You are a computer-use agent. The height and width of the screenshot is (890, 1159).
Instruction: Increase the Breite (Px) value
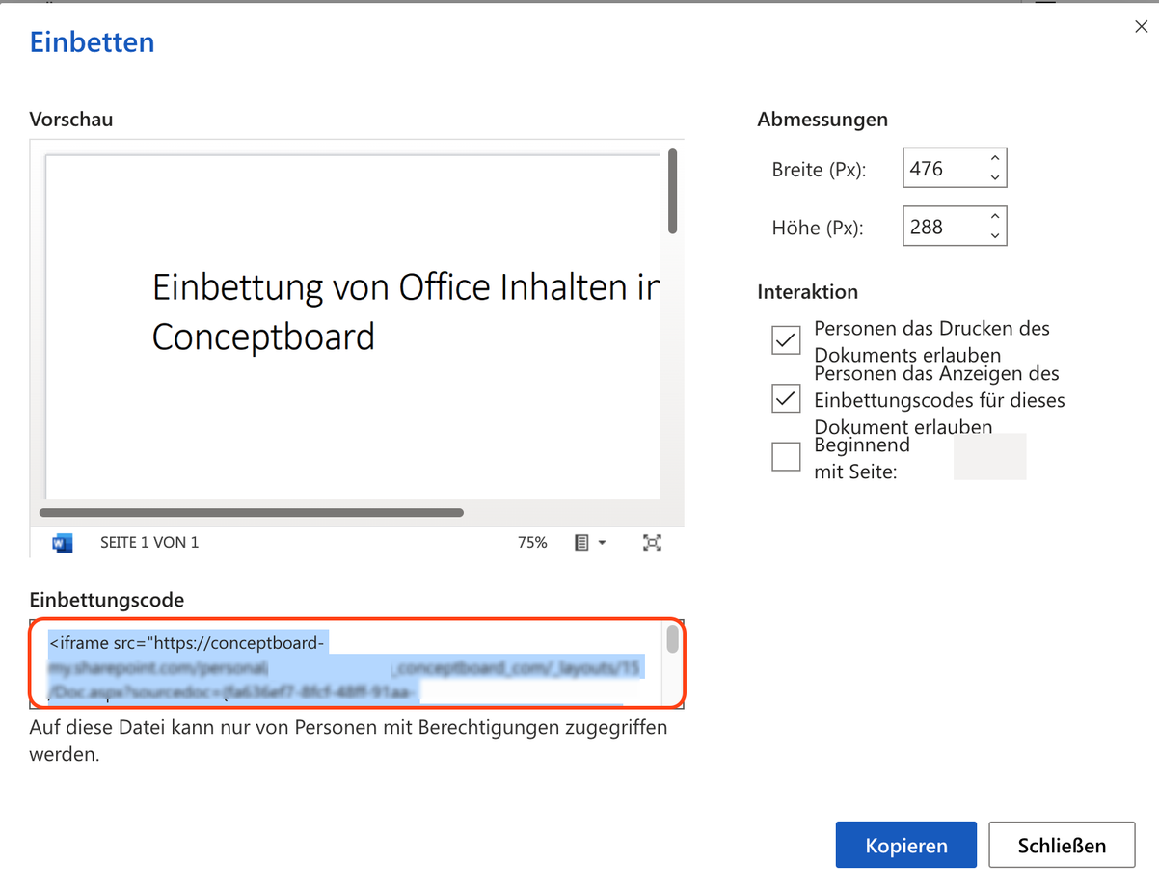995,159
